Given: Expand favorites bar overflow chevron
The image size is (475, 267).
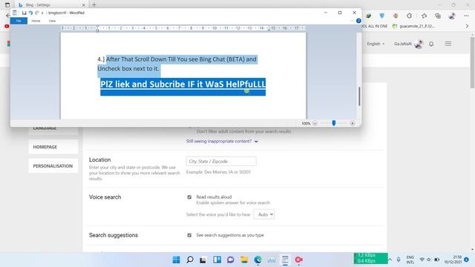Looking at the screenshot, I should 467,27.
